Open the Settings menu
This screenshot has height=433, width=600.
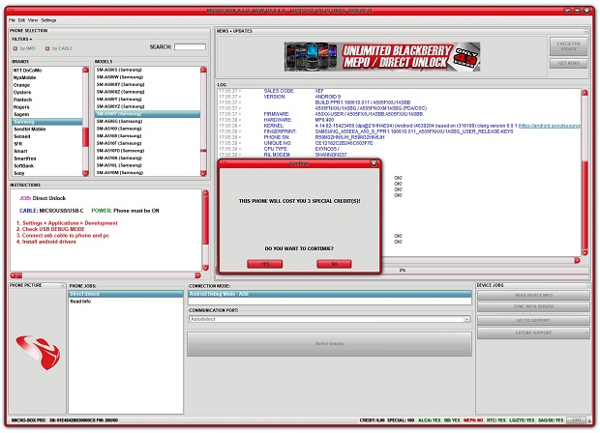point(48,20)
